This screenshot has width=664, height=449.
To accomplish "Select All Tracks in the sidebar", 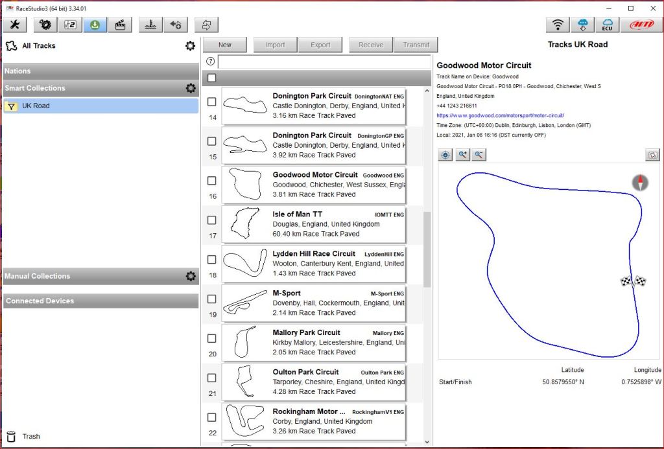I will pos(39,46).
